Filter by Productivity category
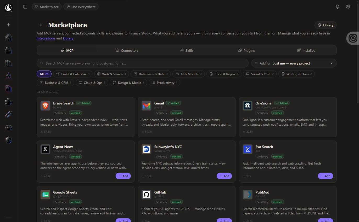This screenshot has width=359, height=222. click(x=164, y=83)
